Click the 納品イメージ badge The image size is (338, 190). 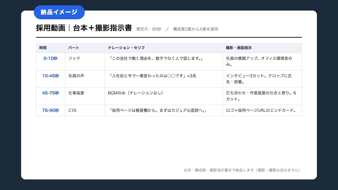59,12
